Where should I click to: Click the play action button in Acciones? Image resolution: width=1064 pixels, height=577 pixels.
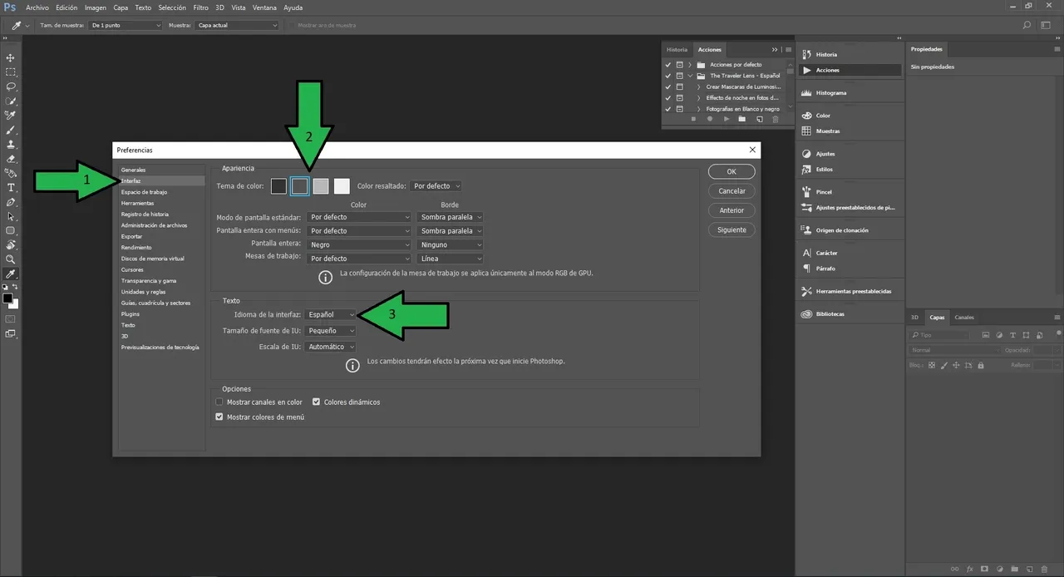click(x=727, y=119)
